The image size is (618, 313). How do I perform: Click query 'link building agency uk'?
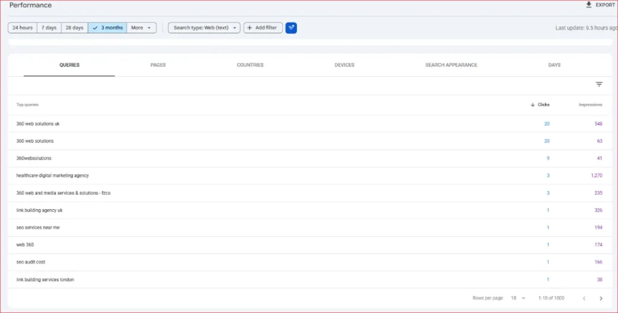[39, 210]
